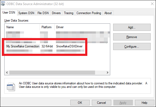Open Help for the dialog
This screenshot has width=156, height=107.
(145, 103)
